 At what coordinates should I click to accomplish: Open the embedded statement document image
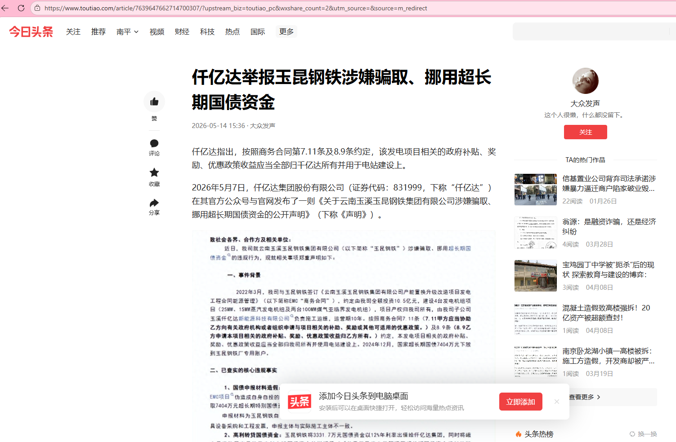point(344,336)
